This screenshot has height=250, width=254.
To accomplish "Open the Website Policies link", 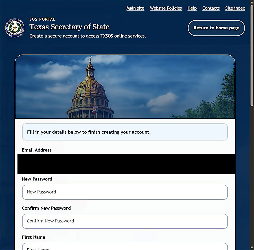I will 166,8.
